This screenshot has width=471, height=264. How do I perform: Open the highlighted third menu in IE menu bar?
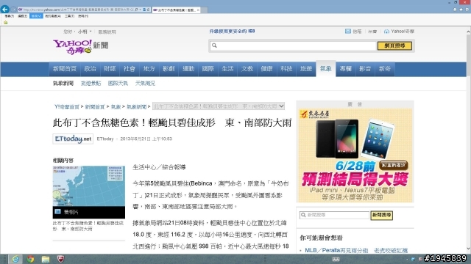36,16
